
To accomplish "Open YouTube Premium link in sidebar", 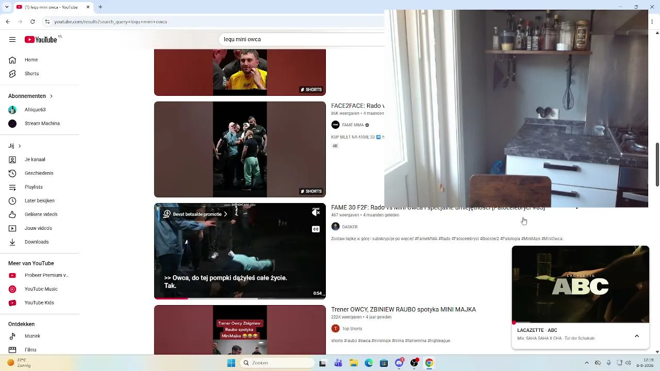I will [46, 276].
